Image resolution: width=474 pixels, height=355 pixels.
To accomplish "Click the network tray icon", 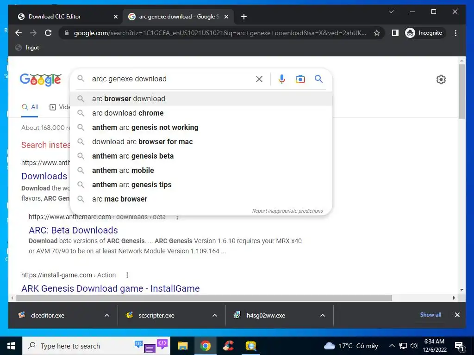I will (x=403, y=346).
